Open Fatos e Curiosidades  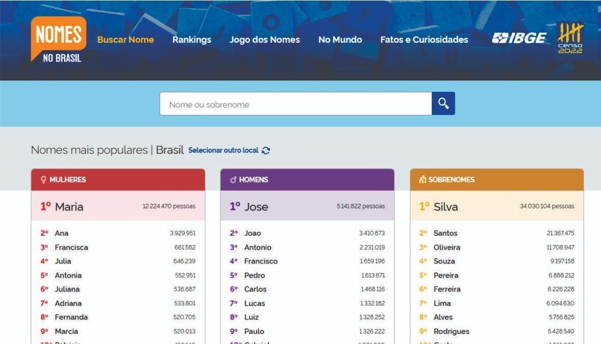tap(424, 40)
